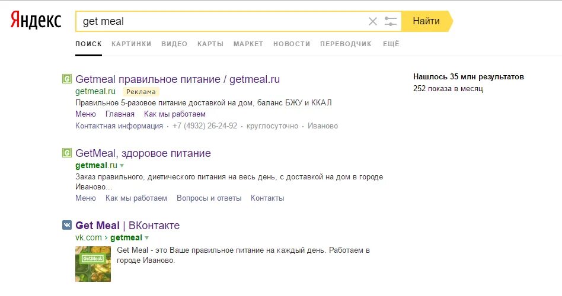This screenshot has width=562, height=296.
Task: Click favicon of 'GetMeal, здоровое питание' result
Action: 67,153
